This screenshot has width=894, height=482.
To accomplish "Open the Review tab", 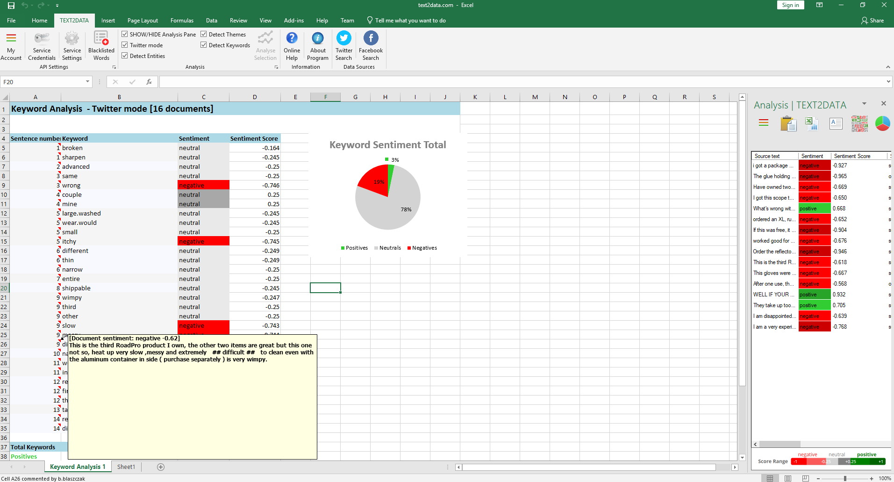I will click(x=238, y=21).
